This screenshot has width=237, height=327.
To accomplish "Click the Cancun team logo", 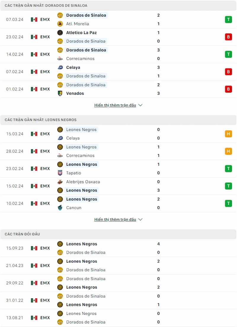I will 60,208.
